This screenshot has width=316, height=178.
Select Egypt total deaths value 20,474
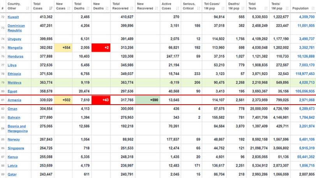(84, 91)
